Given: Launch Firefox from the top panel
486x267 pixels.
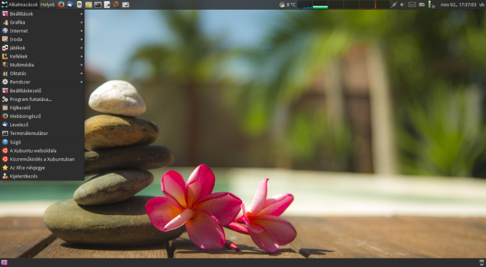Looking at the screenshot, I should coord(61,4).
